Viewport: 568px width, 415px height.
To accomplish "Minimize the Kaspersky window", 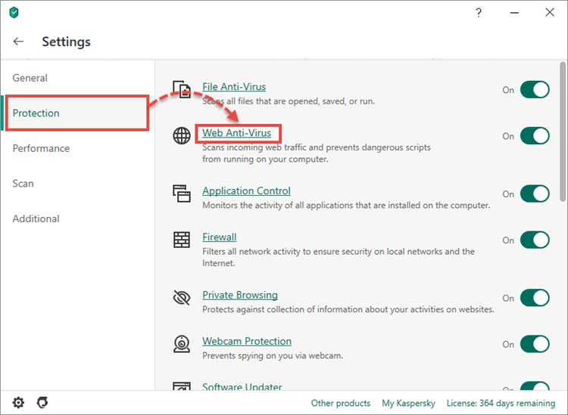I will [514, 13].
